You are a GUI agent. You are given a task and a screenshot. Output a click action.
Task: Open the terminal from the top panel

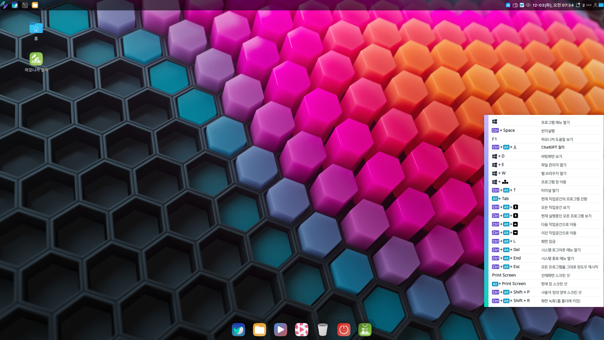point(25,5)
